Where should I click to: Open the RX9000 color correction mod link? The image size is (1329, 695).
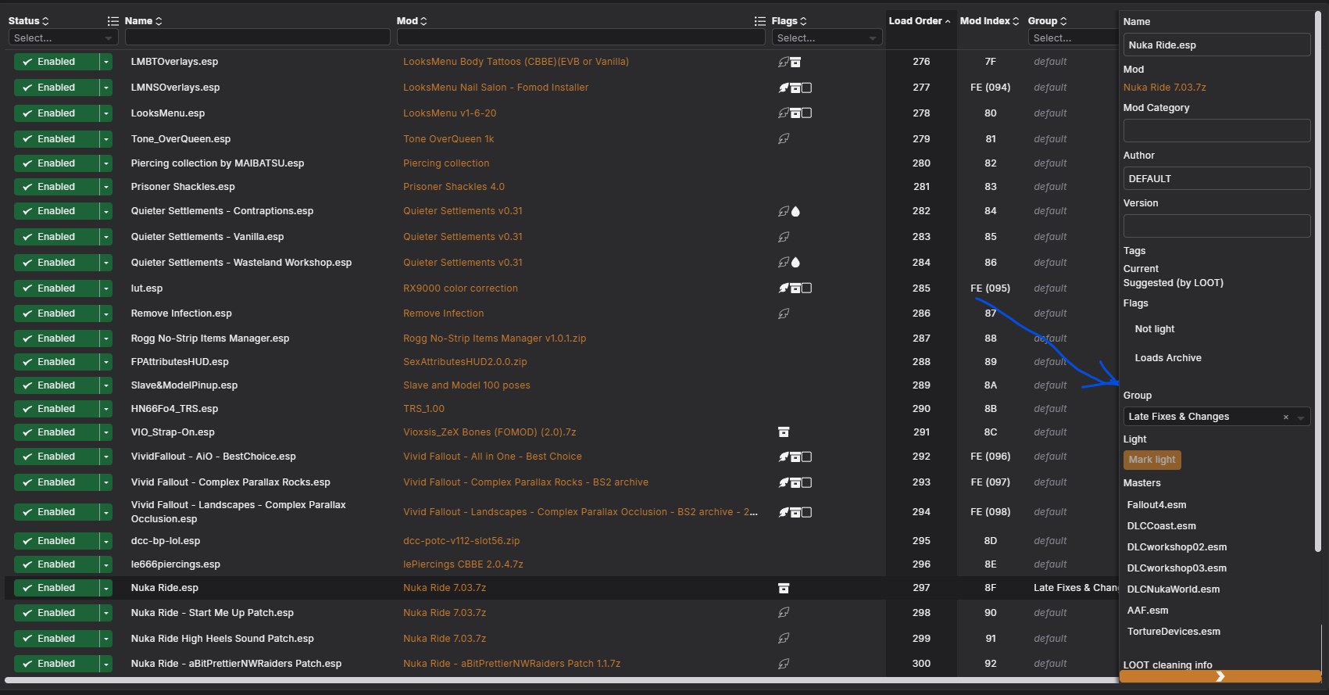(x=460, y=288)
